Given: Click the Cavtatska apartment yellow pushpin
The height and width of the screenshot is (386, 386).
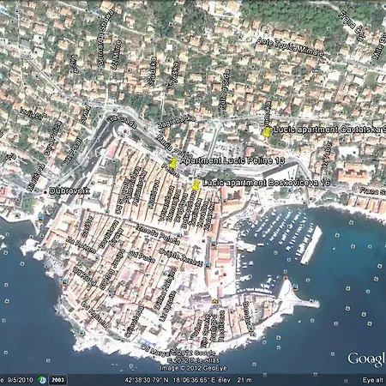Looking at the screenshot, I should [x=268, y=132].
